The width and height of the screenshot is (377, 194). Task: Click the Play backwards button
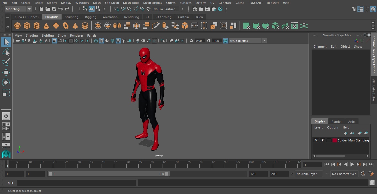click(346, 164)
